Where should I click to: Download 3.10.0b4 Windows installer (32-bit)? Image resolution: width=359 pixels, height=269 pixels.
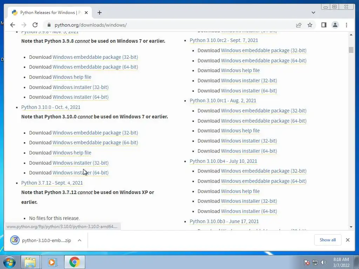click(249, 201)
